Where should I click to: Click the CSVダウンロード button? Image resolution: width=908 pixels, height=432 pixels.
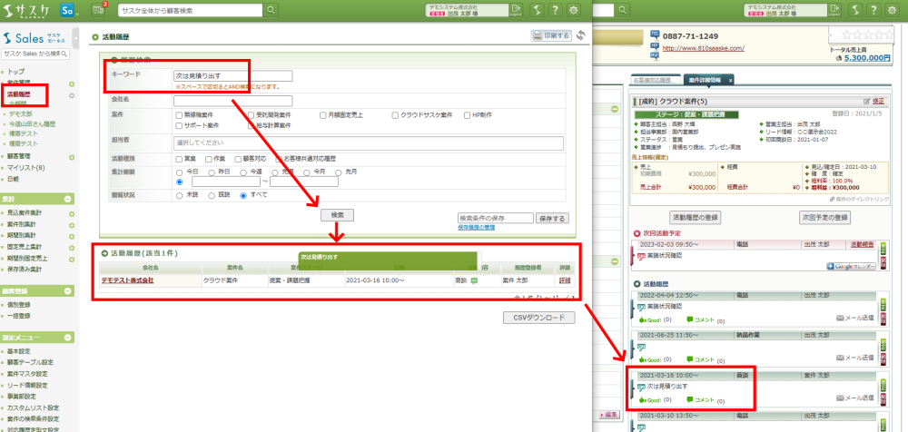click(539, 318)
